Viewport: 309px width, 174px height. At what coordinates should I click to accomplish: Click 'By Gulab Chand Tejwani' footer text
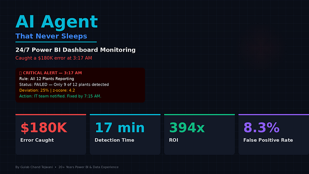[34, 167]
